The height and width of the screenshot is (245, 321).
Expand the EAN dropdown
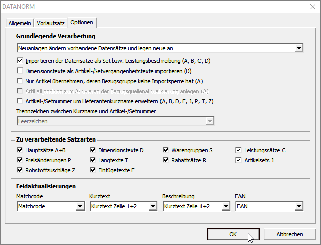coord(298,206)
